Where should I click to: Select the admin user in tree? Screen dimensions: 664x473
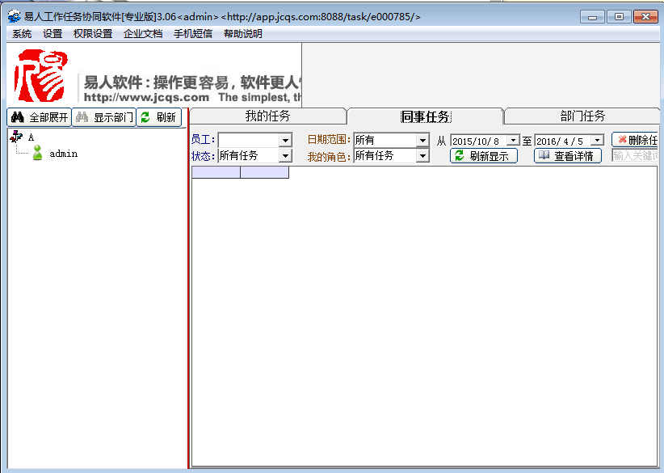(x=63, y=154)
